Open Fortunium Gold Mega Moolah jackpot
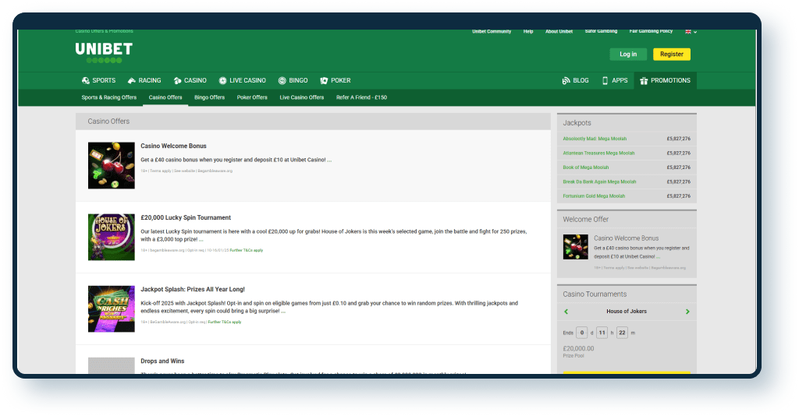Viewport: 799px width, 416px height. (x=594, y=196)
